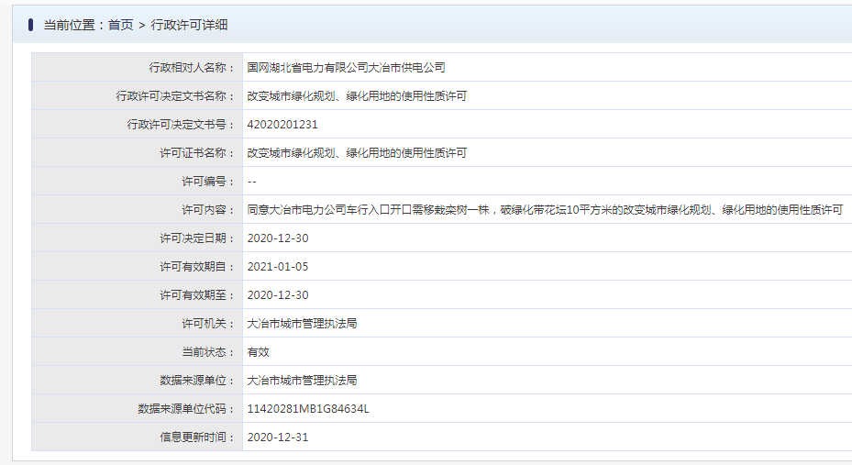Click the 行政许可决定文书名称 value text
852x465 pixels.
click(x=357, y=96)
